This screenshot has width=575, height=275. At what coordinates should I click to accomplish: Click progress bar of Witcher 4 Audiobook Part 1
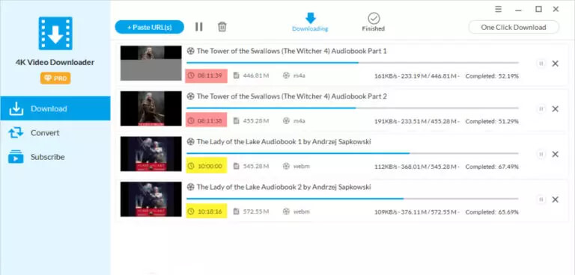coord(353,63)
